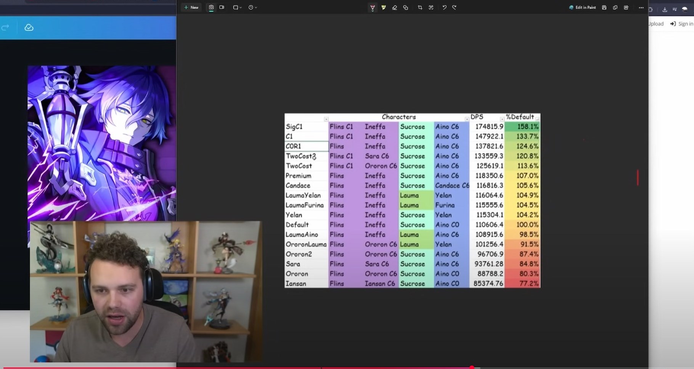Click the webcam overlay of the streamer
The height and width of the screenshot is (369, 694).
click(146, 292)
